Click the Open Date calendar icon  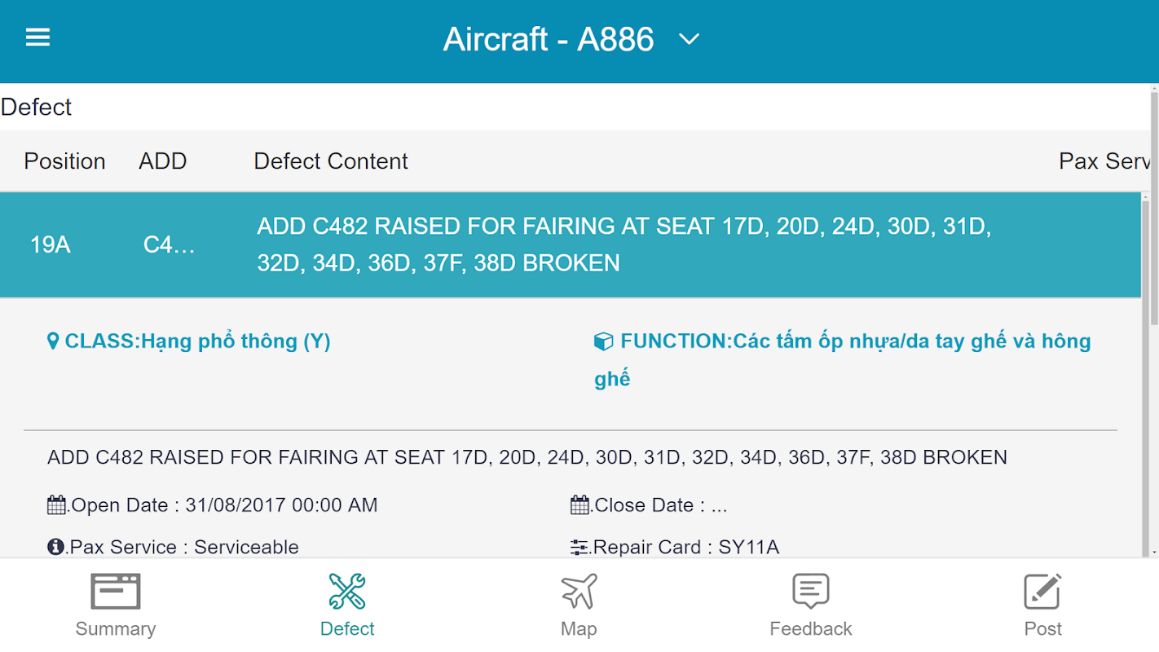point(56,505)
